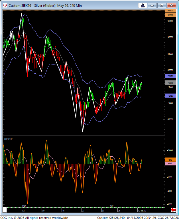Click the 80000 price scale value
This screenshot has height=220, width=179.
pyautogui.click(x=170, y=70)
